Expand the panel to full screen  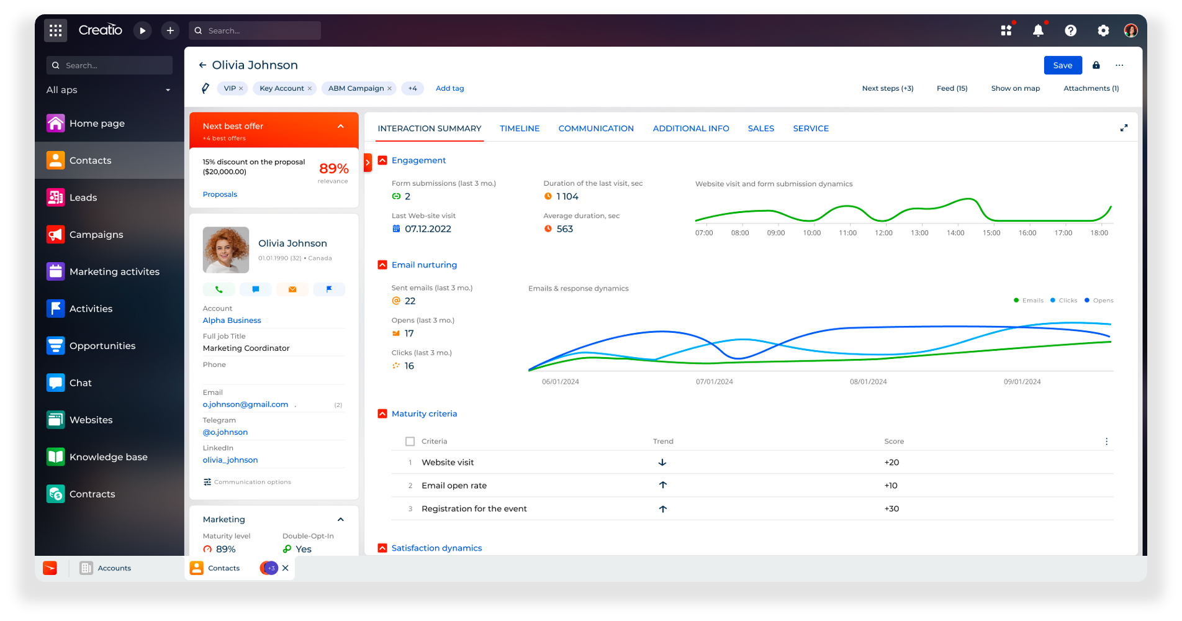point(1124,128)
